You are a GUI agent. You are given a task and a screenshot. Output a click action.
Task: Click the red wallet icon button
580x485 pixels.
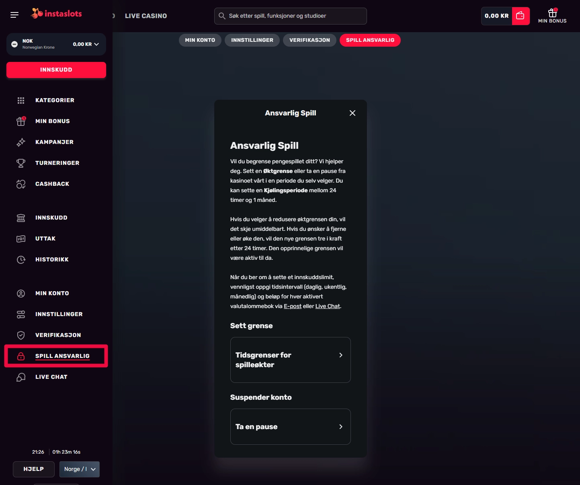pos(521,16)
